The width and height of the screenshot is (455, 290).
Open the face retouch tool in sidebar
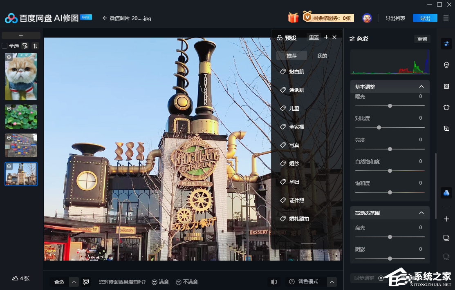tap(446, 65)
